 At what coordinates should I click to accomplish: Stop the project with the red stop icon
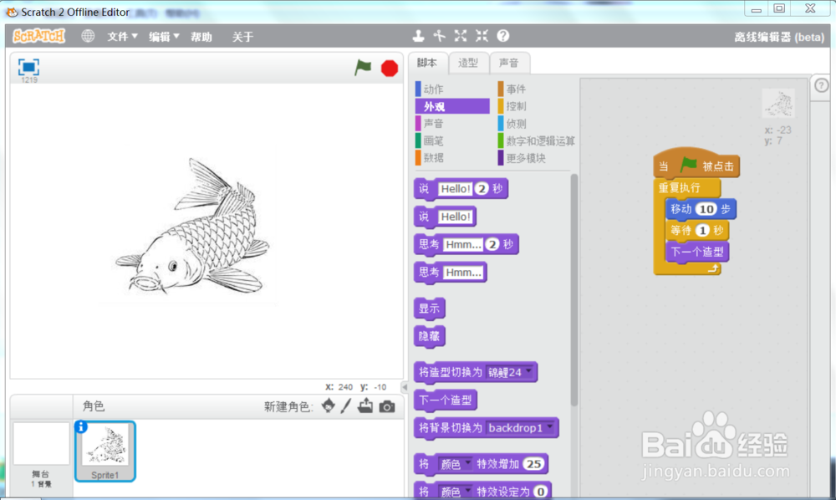point(389,68)
